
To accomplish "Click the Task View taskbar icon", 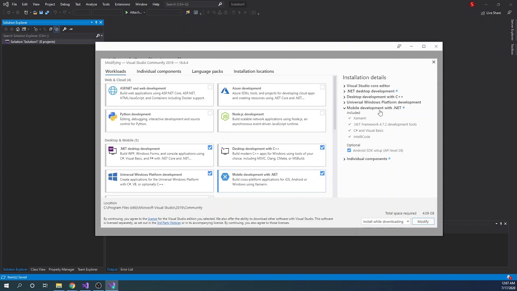I will [45, 286].
